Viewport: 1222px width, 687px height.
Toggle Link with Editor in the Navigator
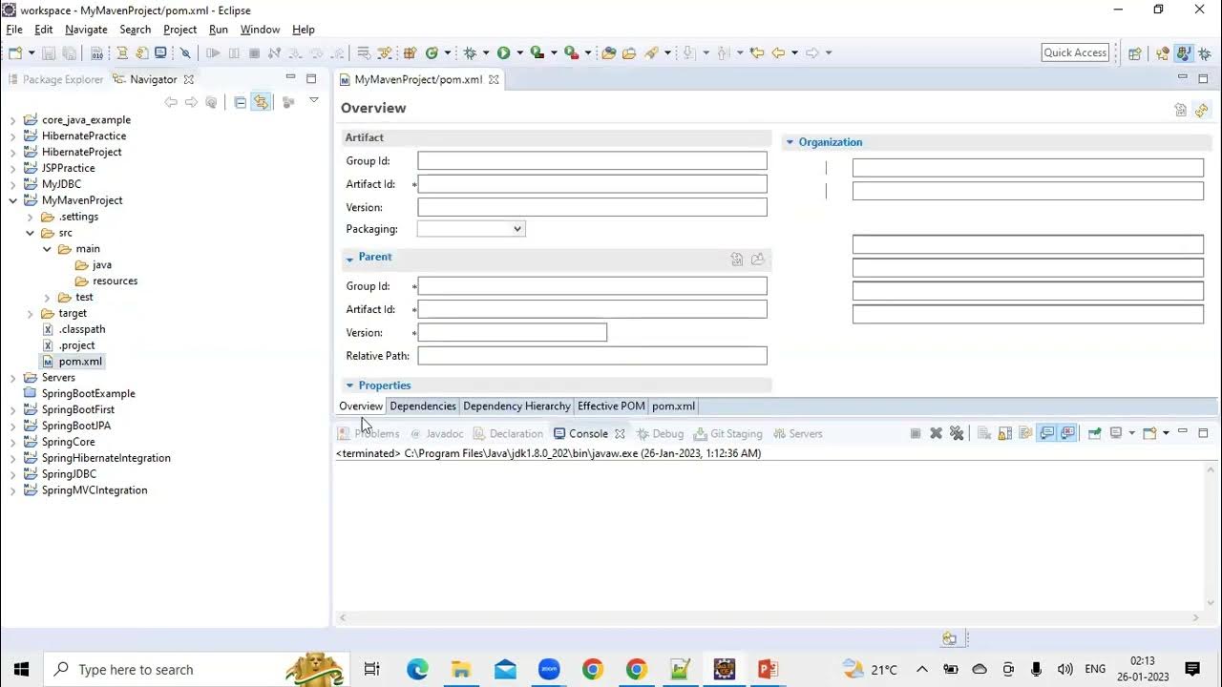(x=261, y=102)
